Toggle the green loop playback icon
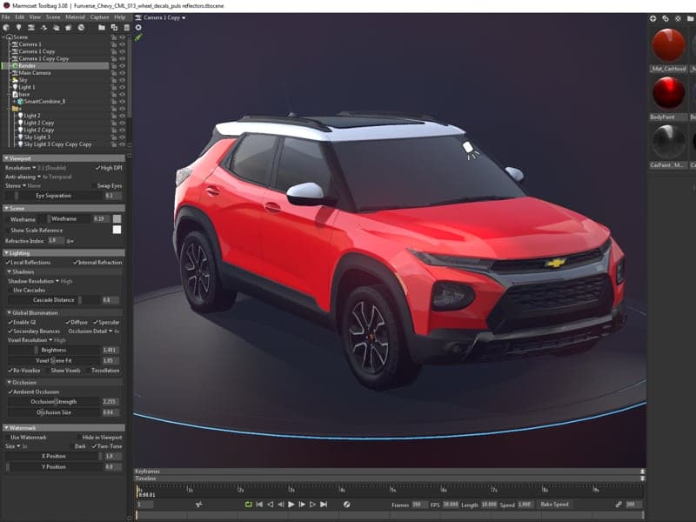Screen dimensions: 696x522 [249, 505]
